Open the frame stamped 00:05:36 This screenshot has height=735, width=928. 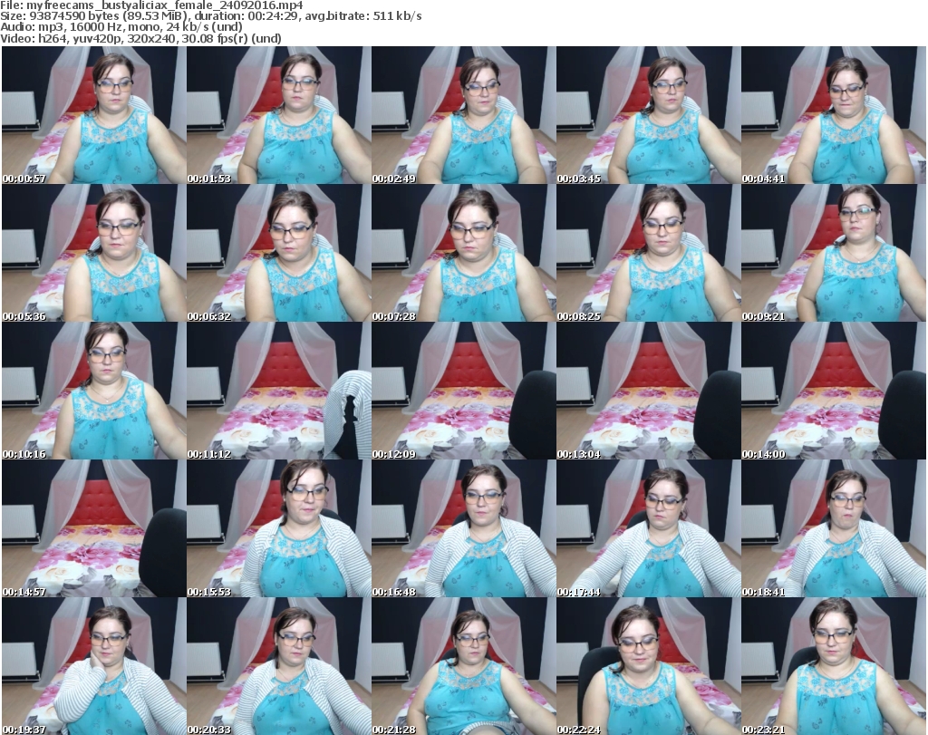pos(94,253)
